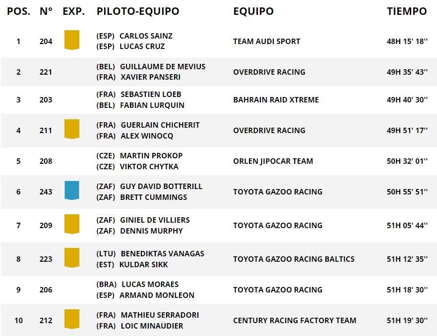Click the PILOTO-EQUIPO column header
Image resolution: width=437 pixels, height=336 pixels.
point(138,11)
